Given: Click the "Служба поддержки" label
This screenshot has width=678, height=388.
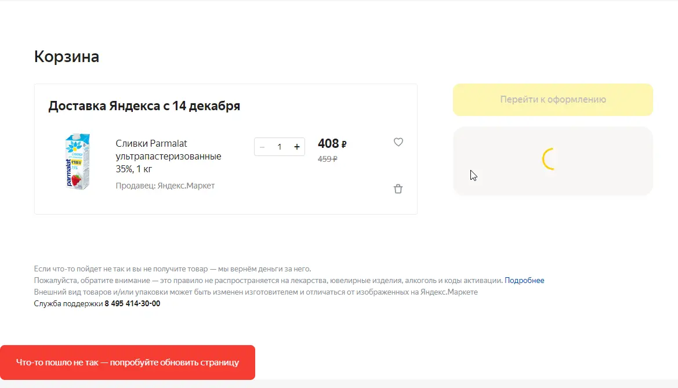Looking at the screenshot, I should pos(68,304).
